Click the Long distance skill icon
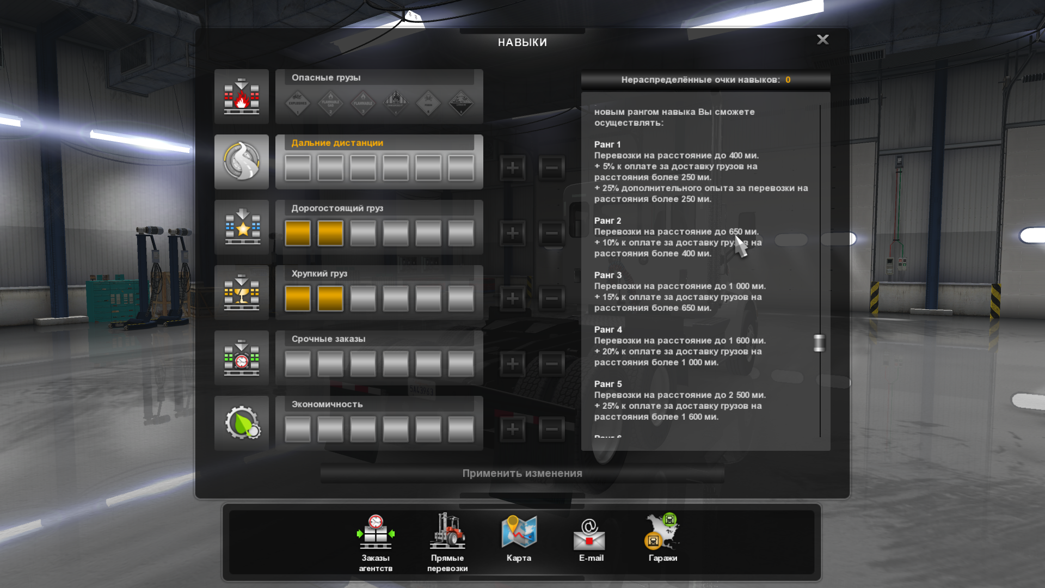Screen dimensions: 1045x588 pos(242,162)
